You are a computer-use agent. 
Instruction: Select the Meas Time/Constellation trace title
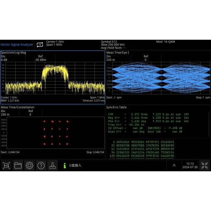[18, 107]
